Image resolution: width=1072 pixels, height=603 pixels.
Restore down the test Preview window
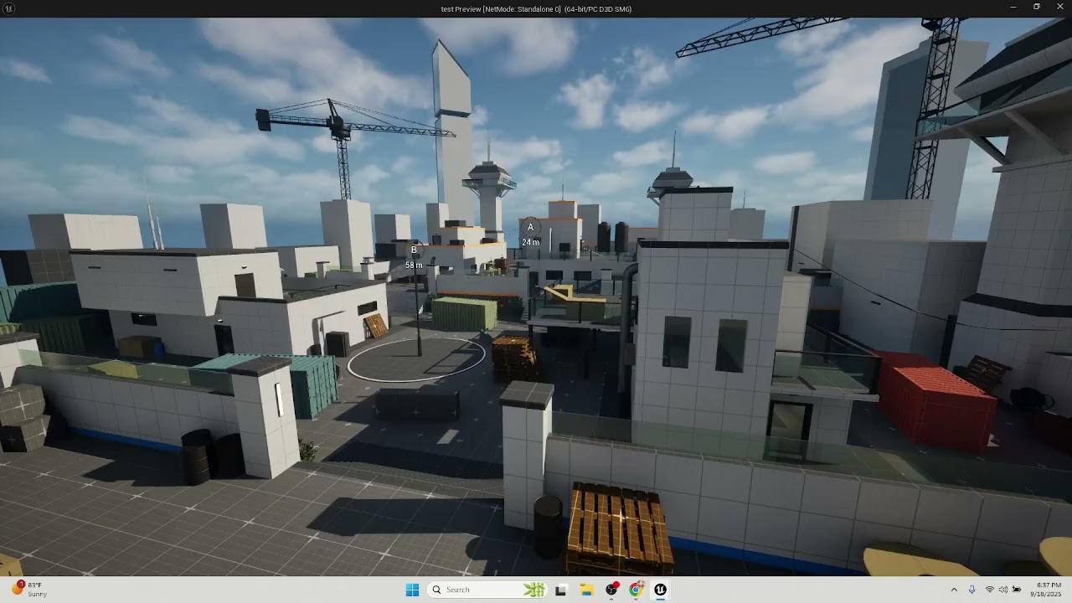pos(1036,8)
